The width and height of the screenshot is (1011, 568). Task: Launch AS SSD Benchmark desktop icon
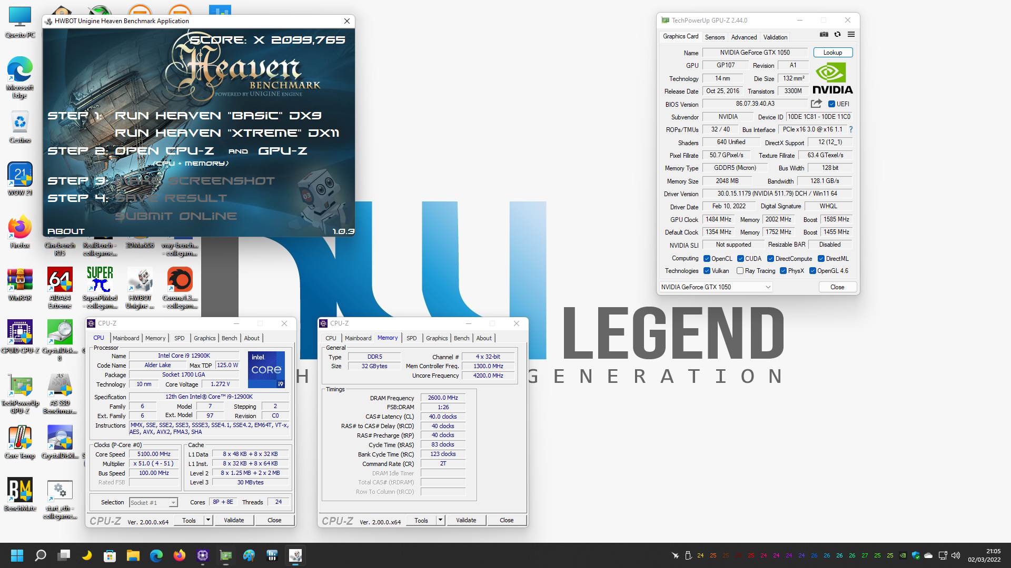[x=60, y=393]
